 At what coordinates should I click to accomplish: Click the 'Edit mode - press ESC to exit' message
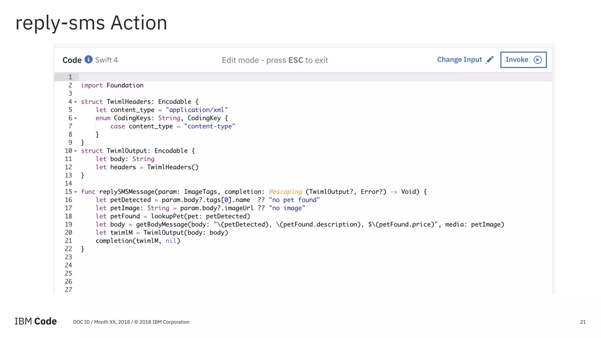(x=275, y=60)
